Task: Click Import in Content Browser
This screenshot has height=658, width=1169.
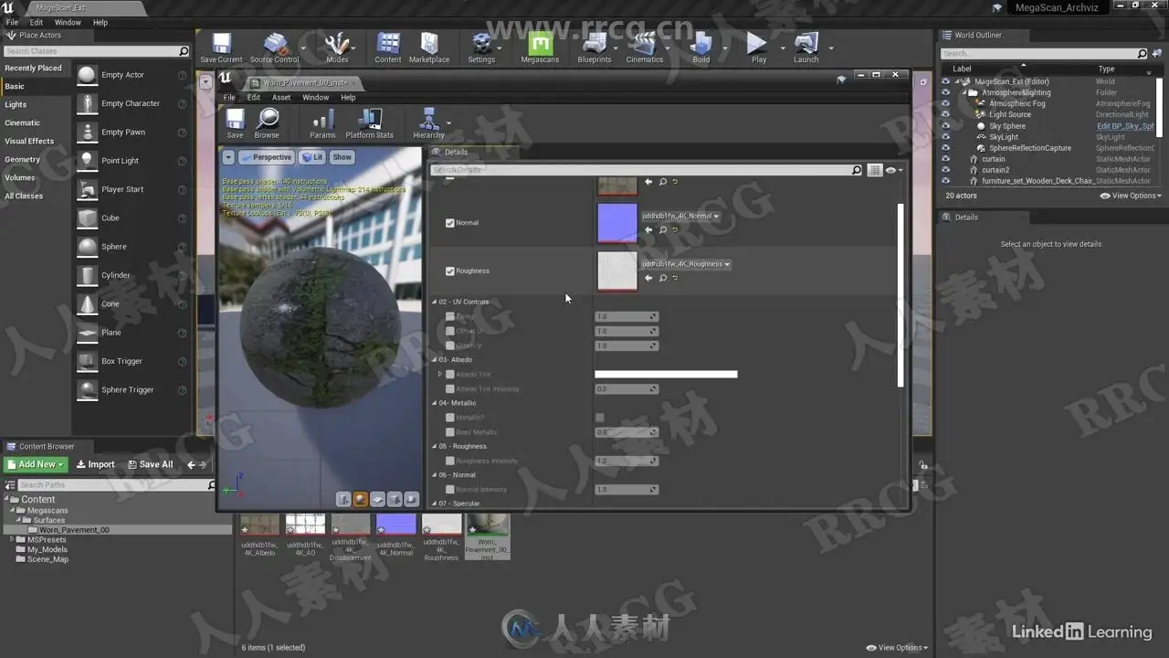Action: click(x=95, y=464)
